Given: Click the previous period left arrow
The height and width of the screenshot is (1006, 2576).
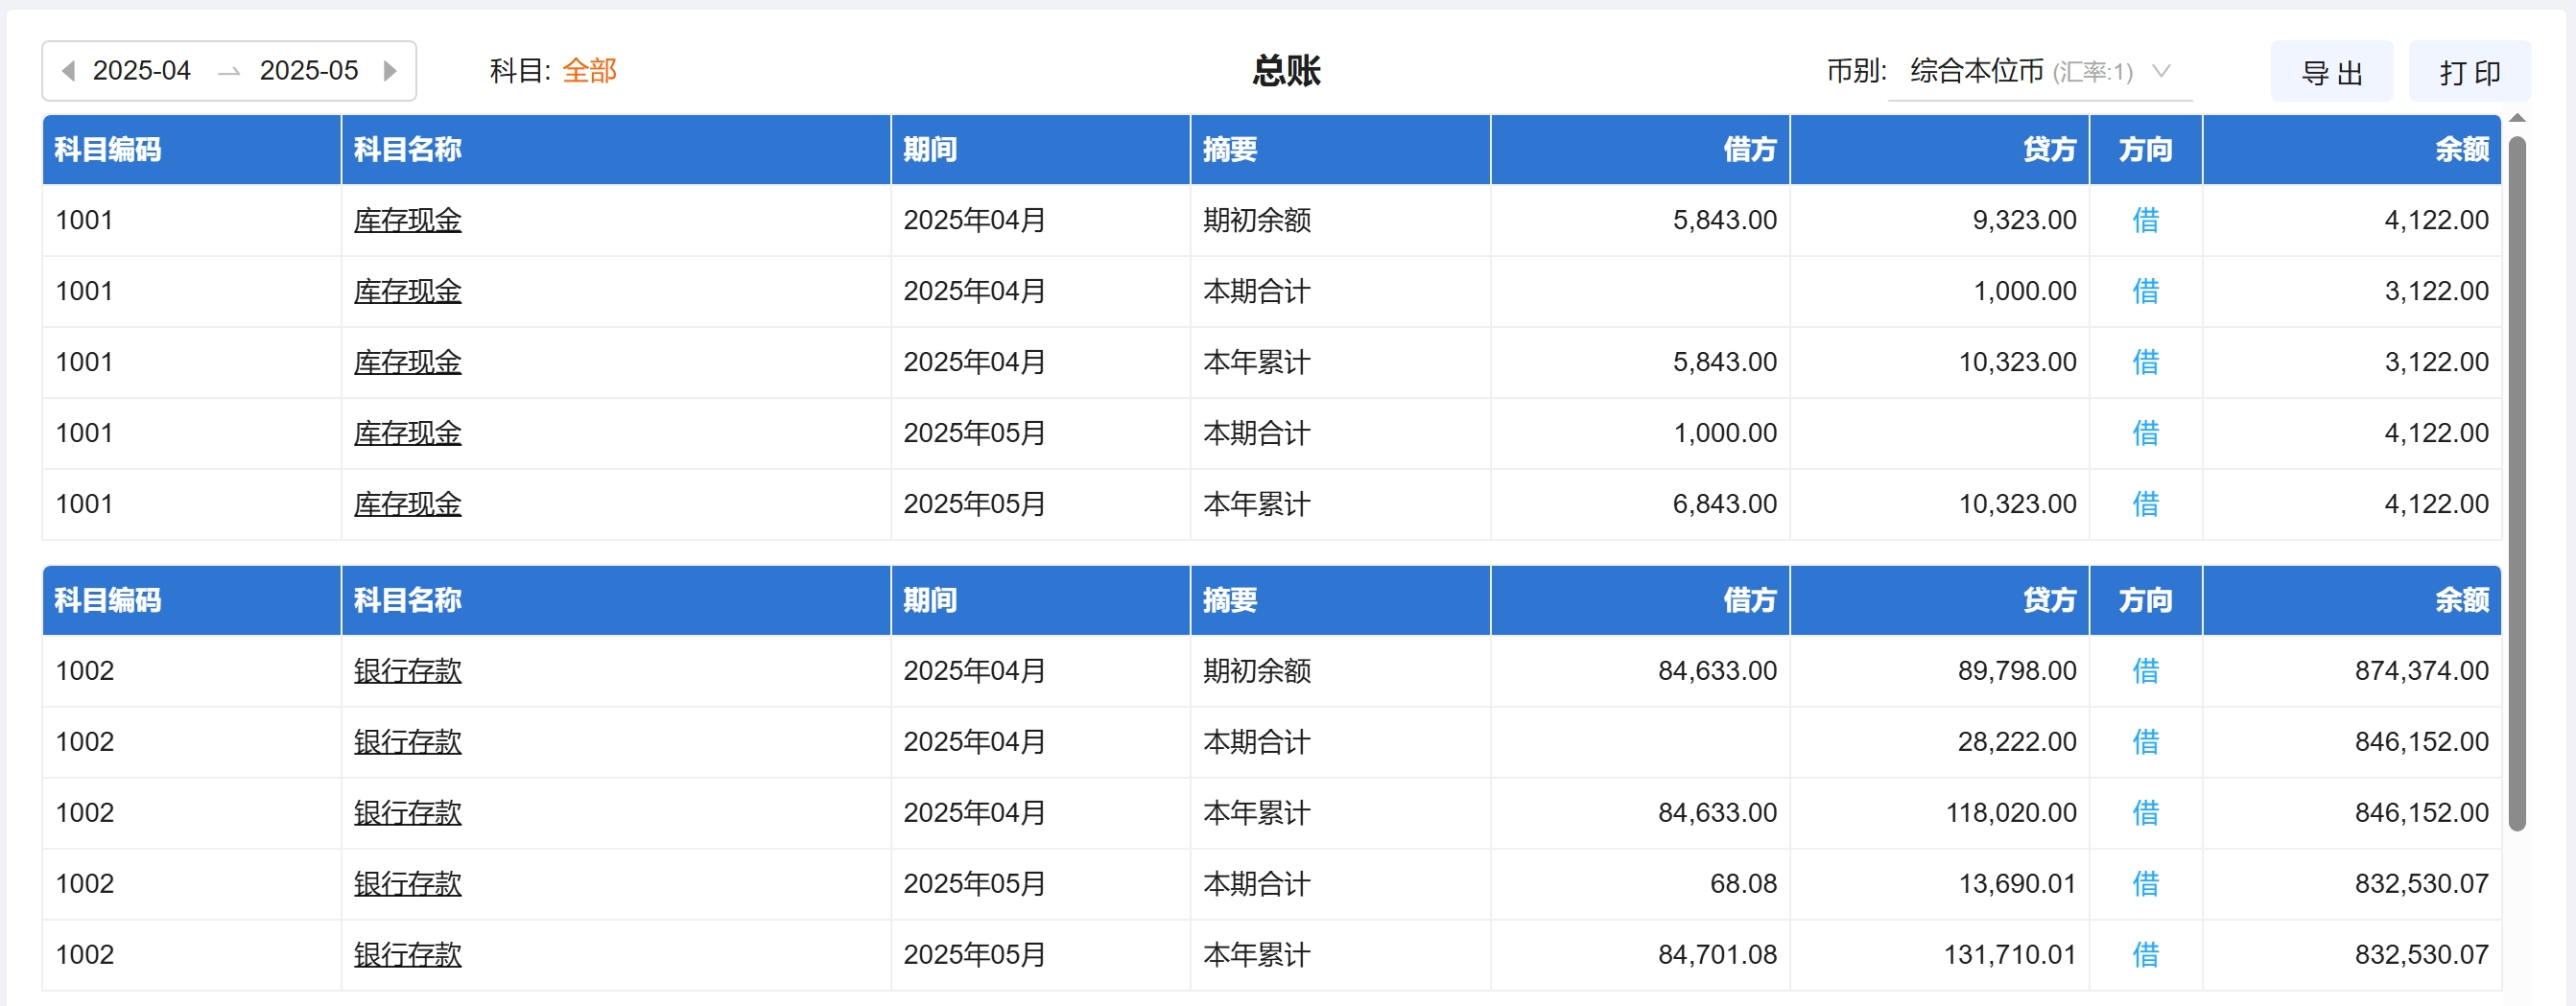Looking at the screenshot, I should tap(68, 71).
